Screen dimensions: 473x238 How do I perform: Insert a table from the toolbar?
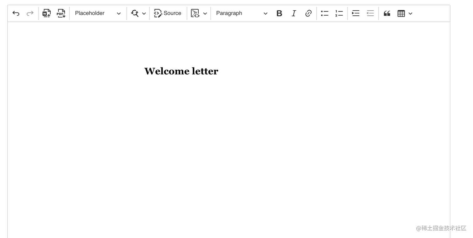click(x=401, y=13)
